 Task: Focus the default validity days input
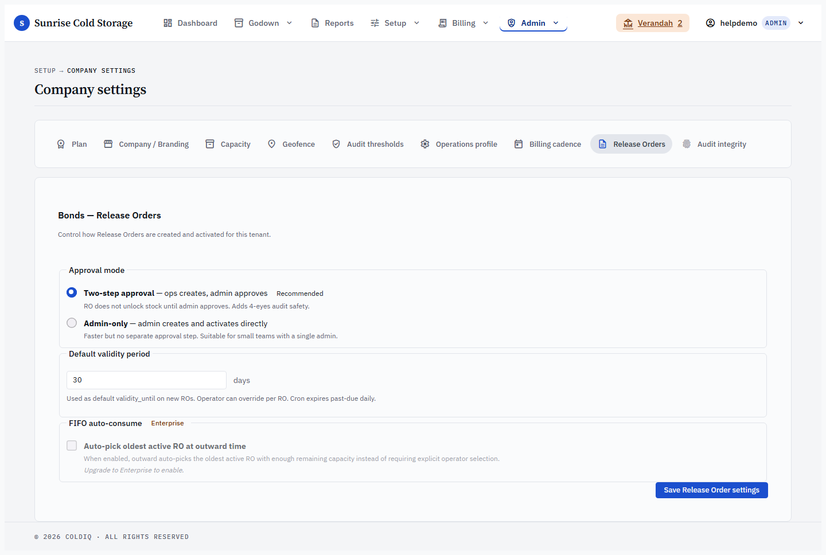[x=146, y=380]
